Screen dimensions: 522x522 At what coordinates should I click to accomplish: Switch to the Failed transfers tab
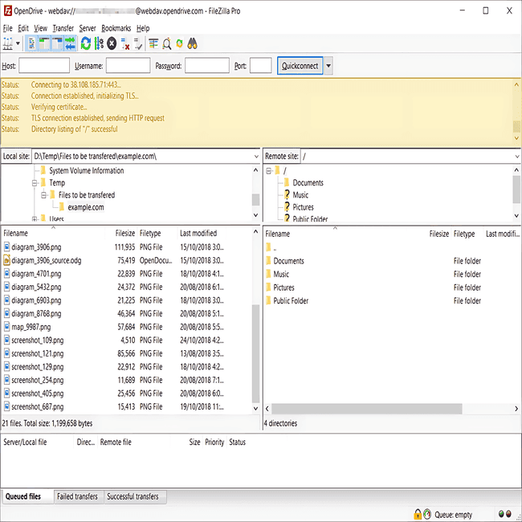77,496
